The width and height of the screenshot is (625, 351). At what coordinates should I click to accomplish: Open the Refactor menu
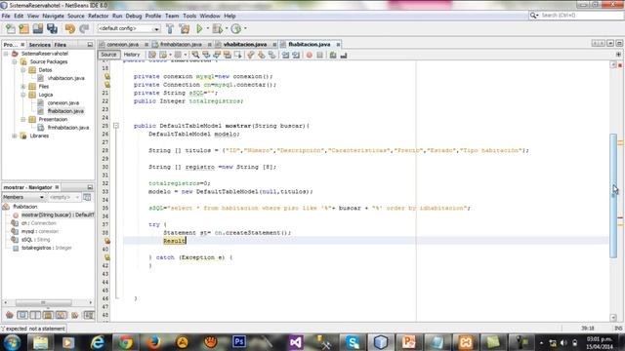click(98, 16)
